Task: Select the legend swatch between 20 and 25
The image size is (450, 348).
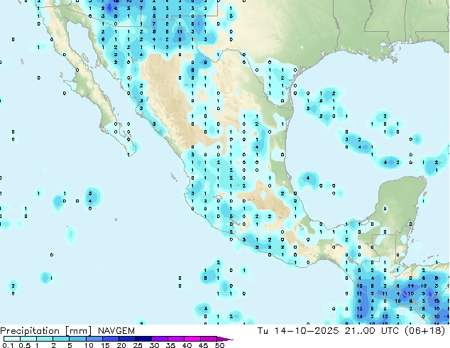Action: [126, 339]
